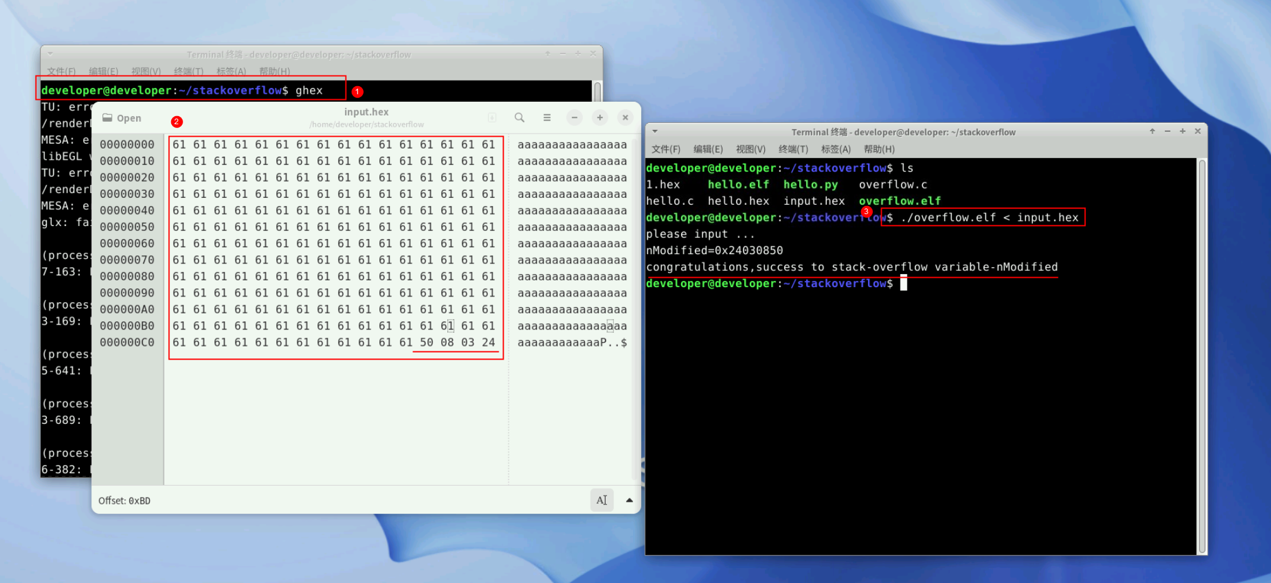Image resolution: width=1271 pixels, height=583 pixels.
Task: Maximize the GHex input.hex window
Action: [600, 117]
